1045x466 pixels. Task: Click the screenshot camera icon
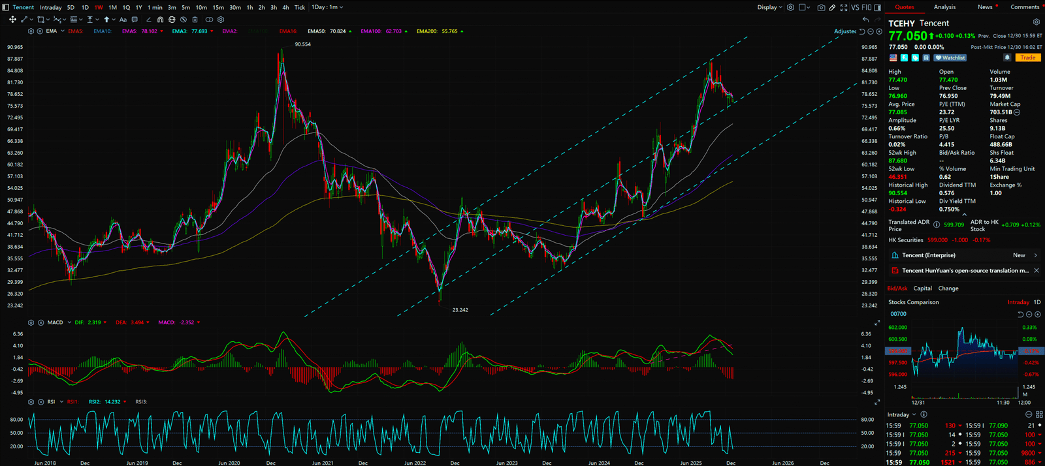[821, 8]
